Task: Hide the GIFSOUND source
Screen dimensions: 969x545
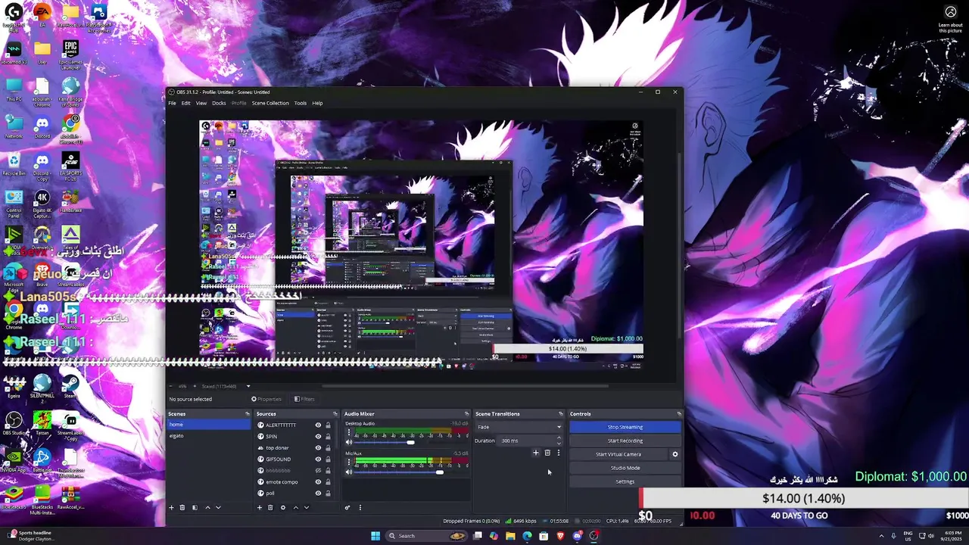Action: click(x=318, y=459)
